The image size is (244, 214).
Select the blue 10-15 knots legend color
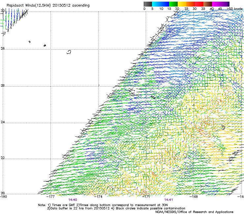tap(165, 4)
